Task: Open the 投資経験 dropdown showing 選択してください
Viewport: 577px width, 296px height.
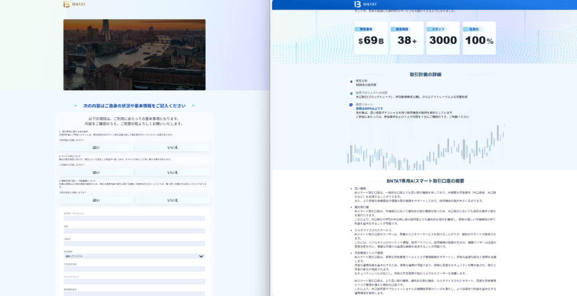Action: (x=130, y=256)
